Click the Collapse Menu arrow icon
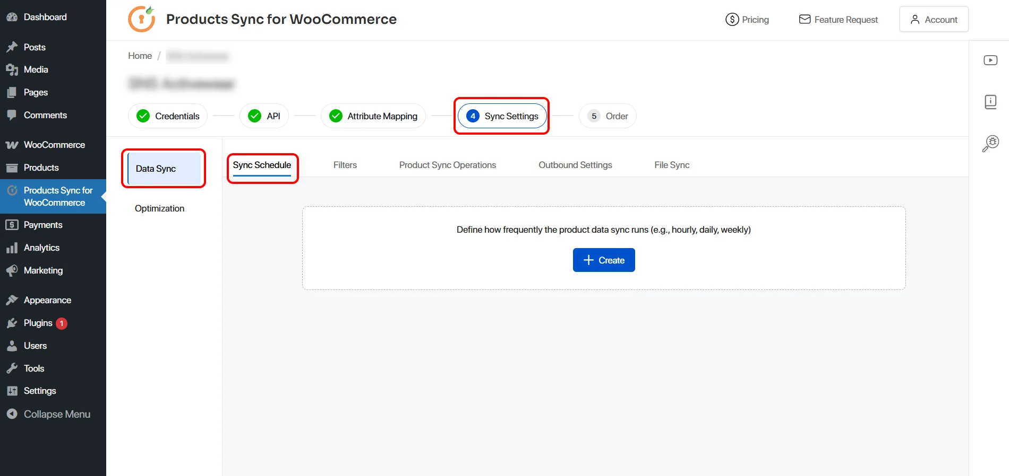The height and width of the screenshot is (476, 1009). click(x=12, y=414)
